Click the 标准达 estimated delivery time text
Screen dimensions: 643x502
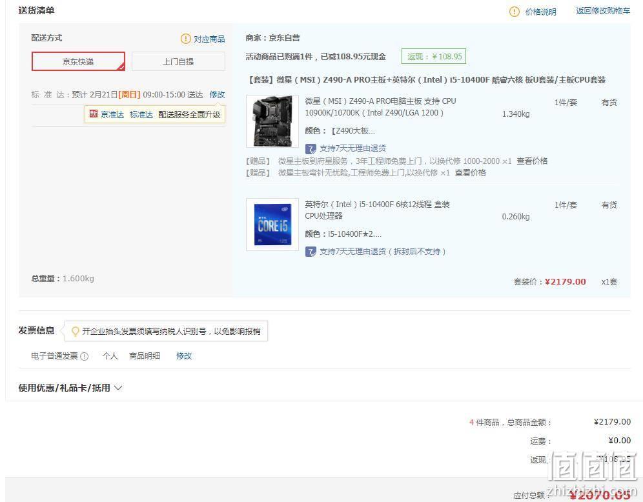point(117,95)
